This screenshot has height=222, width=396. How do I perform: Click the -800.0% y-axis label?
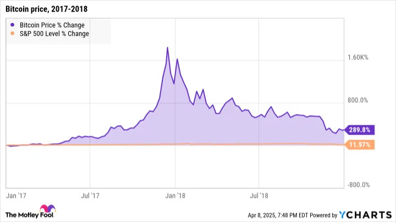[359, 185]
